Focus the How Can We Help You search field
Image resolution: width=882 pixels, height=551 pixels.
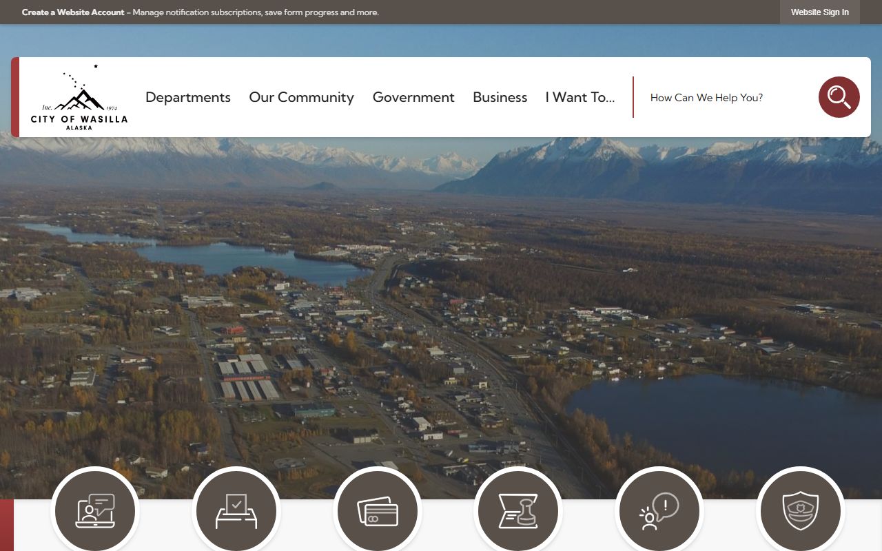724,98
